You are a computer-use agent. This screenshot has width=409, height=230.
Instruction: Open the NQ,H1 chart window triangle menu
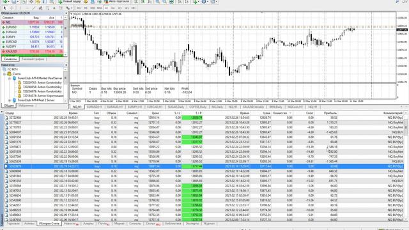(72, 14)
